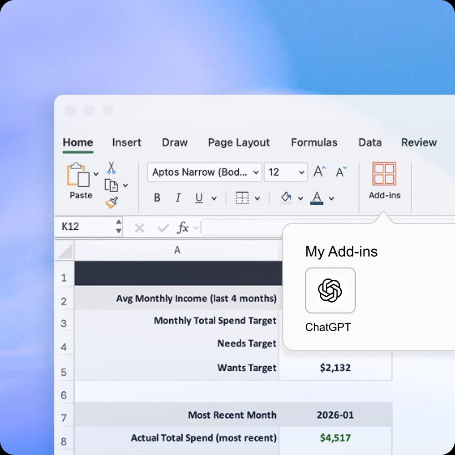Switch to the Data tab
This screenshot has width=455, height=455.
click(370, 142)
